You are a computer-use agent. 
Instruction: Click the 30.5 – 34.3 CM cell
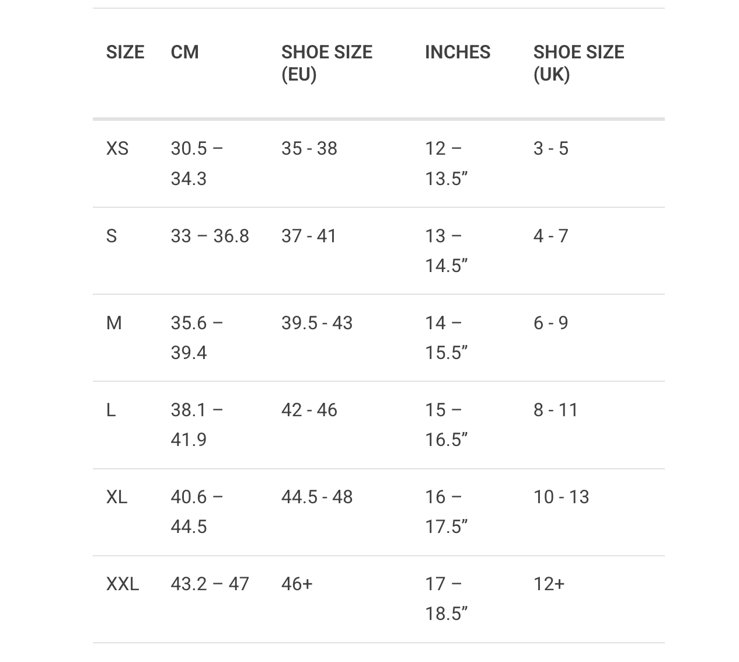[x=197, y=163]
